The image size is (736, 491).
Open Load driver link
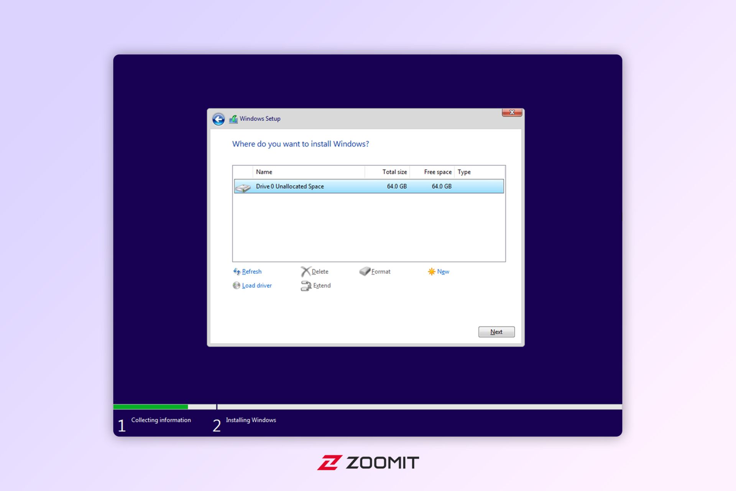point(257,285)
